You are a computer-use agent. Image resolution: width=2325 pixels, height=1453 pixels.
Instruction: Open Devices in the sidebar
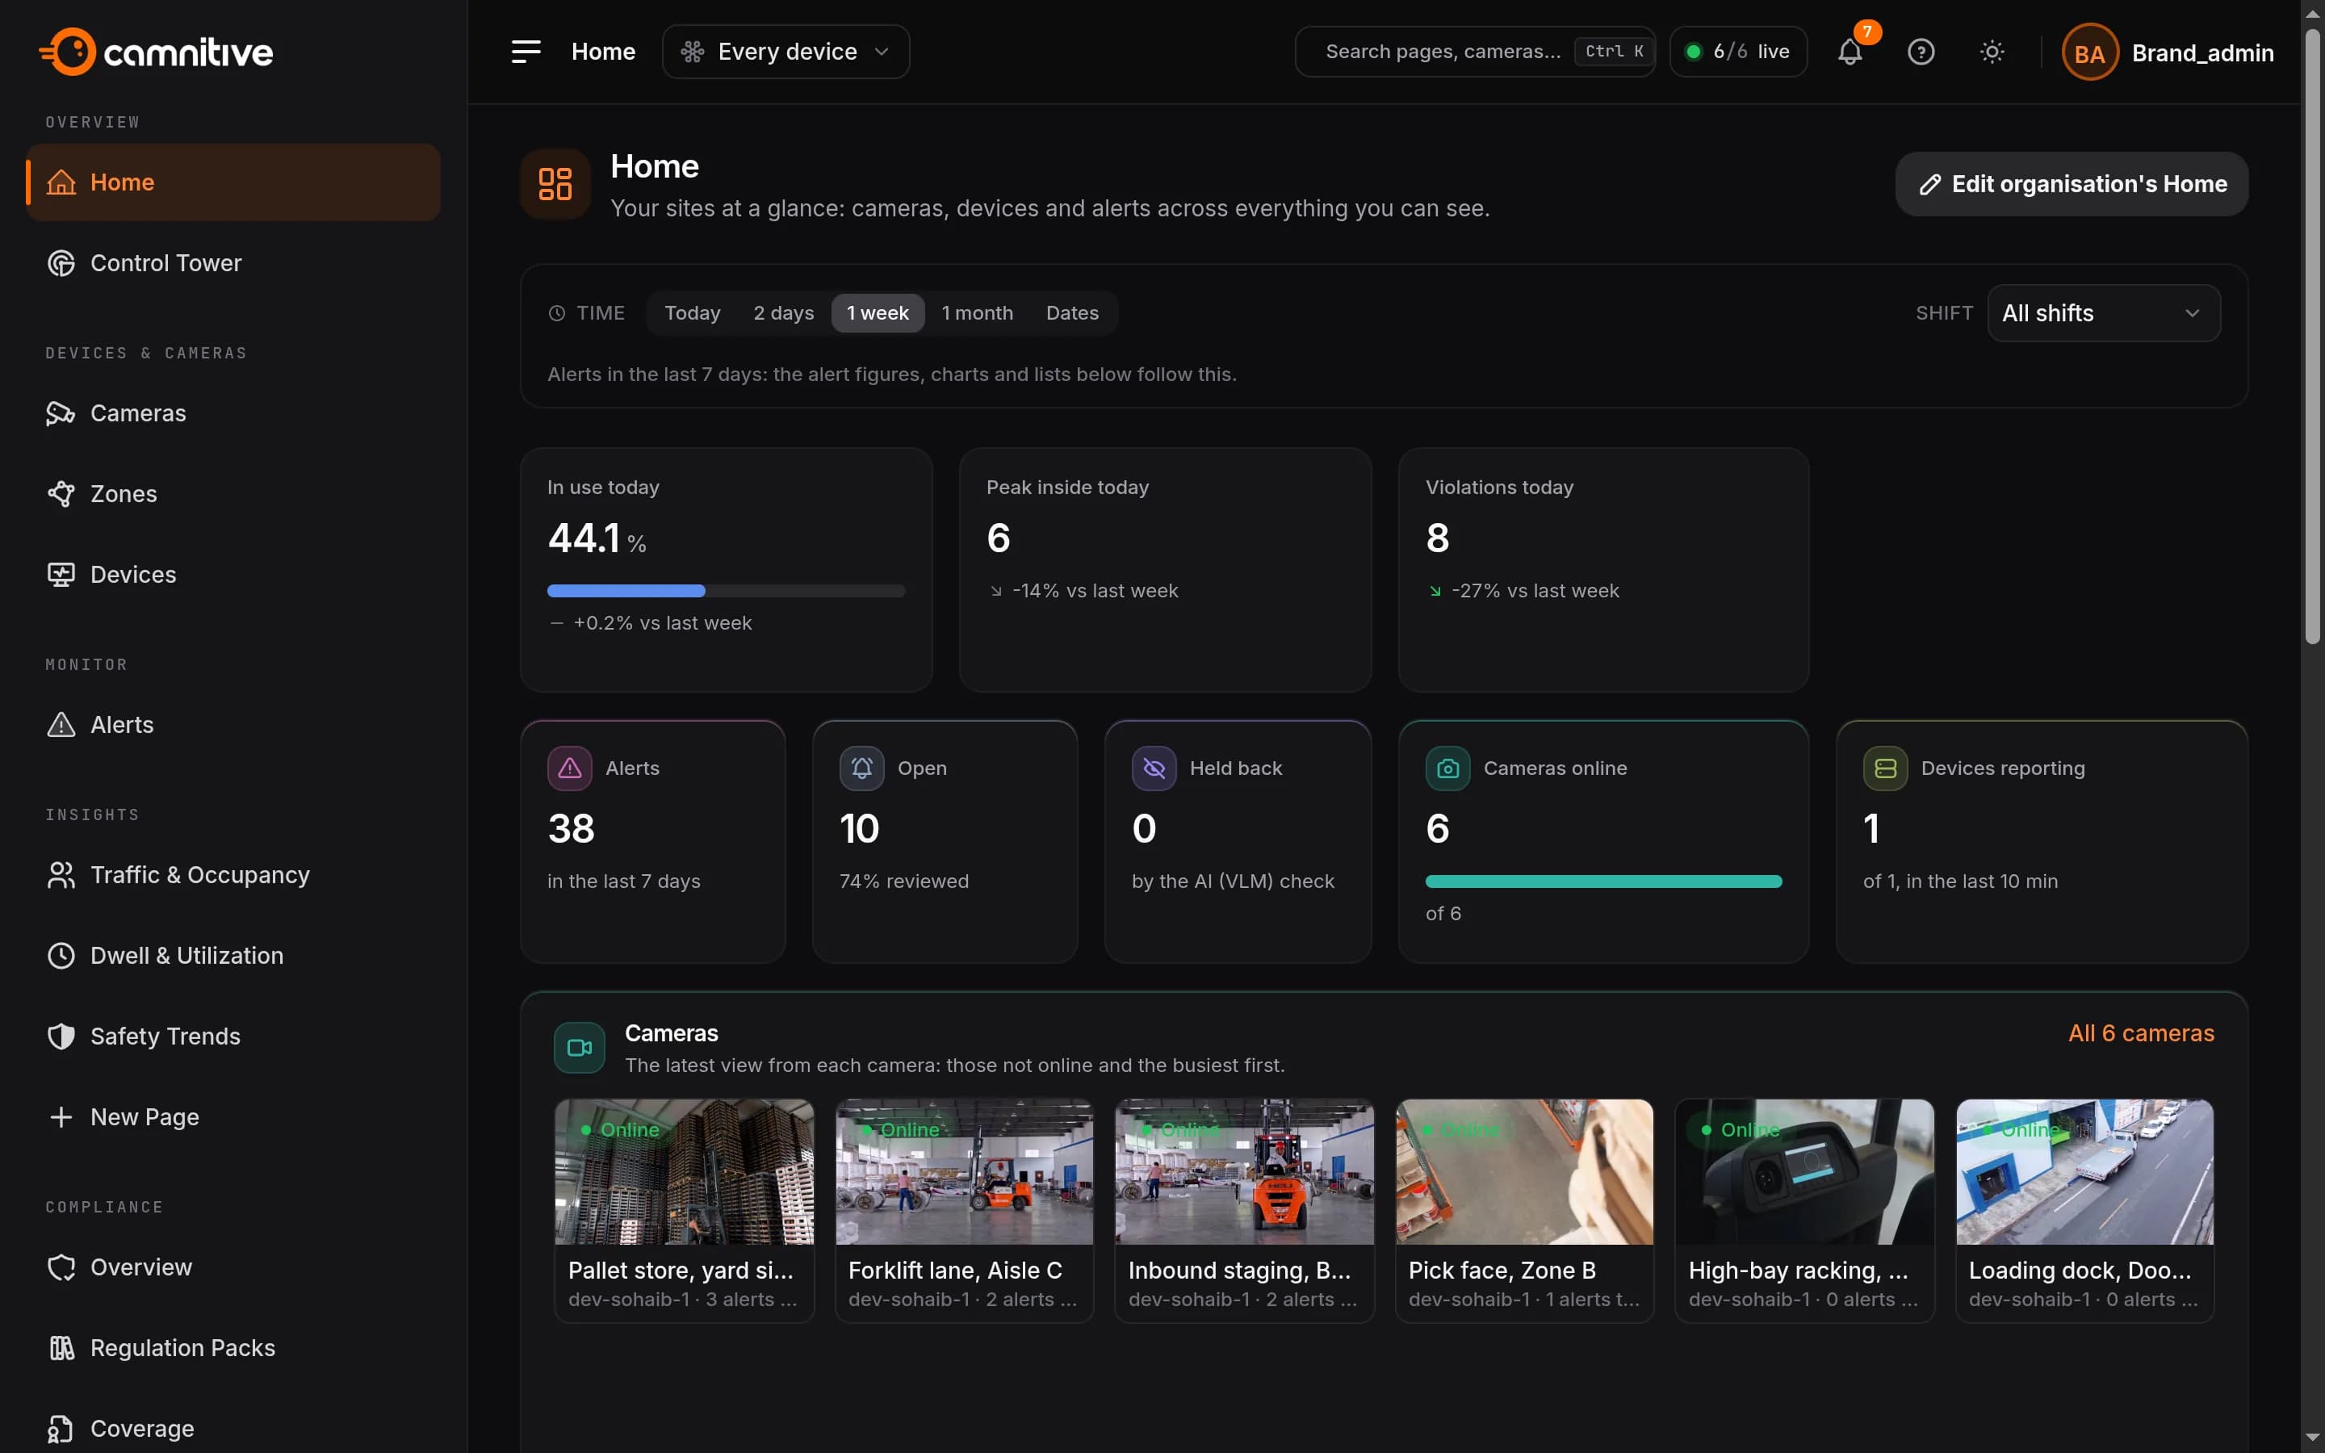click(232, 575)
